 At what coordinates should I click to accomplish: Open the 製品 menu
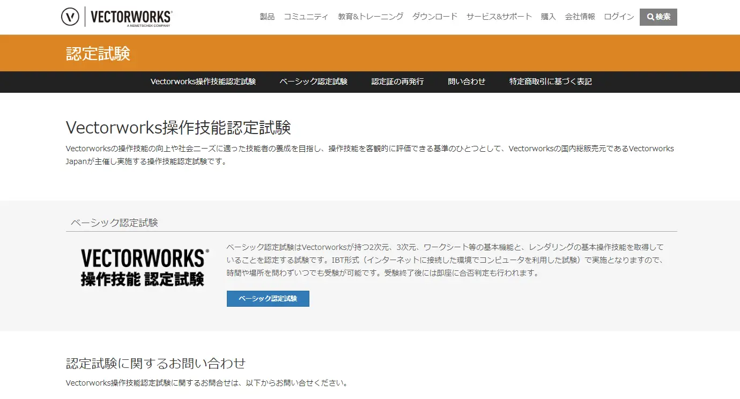(267, 17)
